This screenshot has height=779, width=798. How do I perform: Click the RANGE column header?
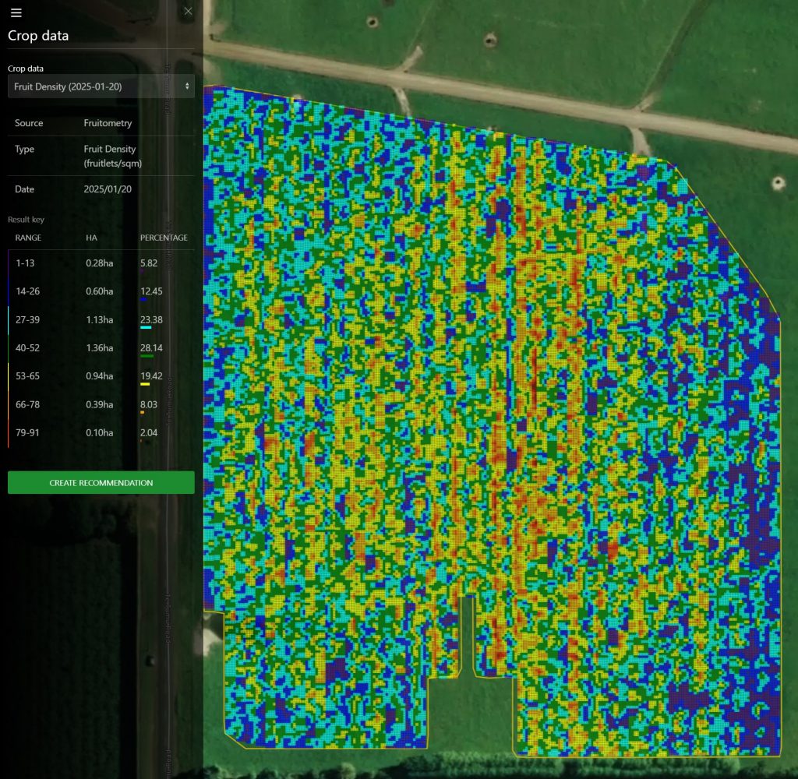[x=28, y=238]
